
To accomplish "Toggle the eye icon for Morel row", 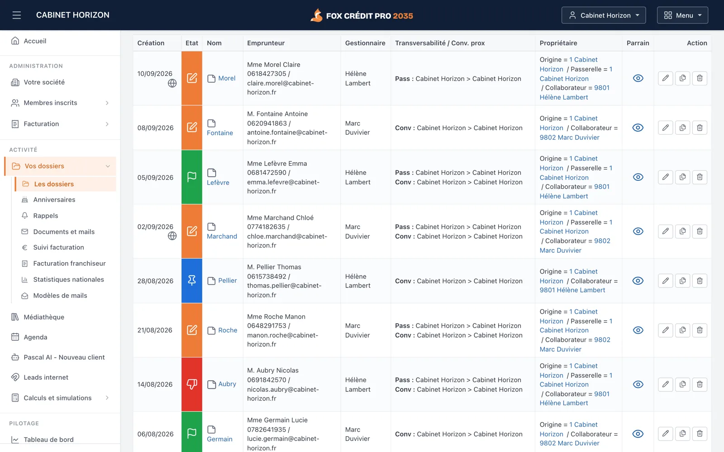I will click(638, 78).
